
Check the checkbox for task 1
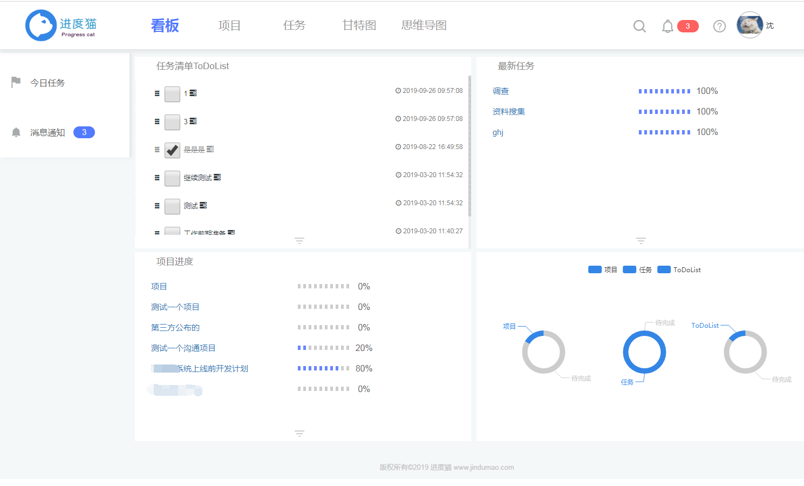(x=172, y=94)
